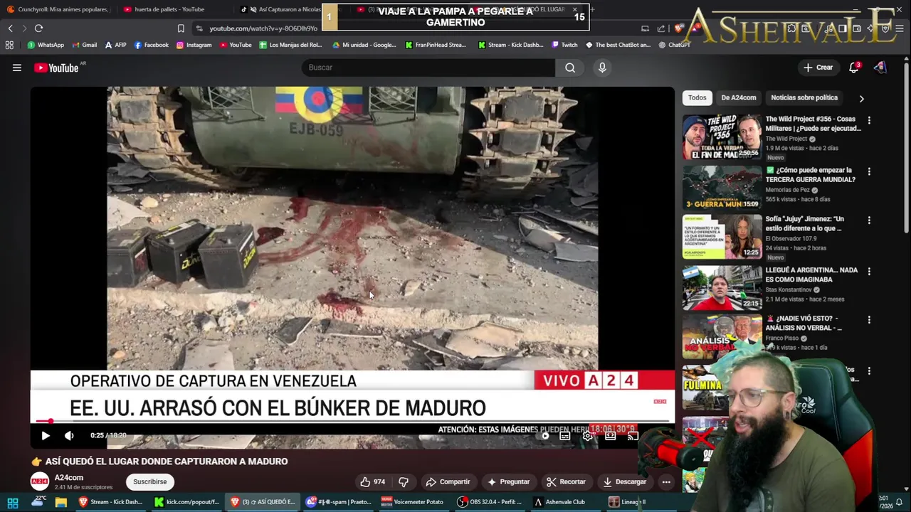Click the Compartir share button
The height and width of the screenshot is (512, 911).
pyautogui.click(x=448, y=481)
